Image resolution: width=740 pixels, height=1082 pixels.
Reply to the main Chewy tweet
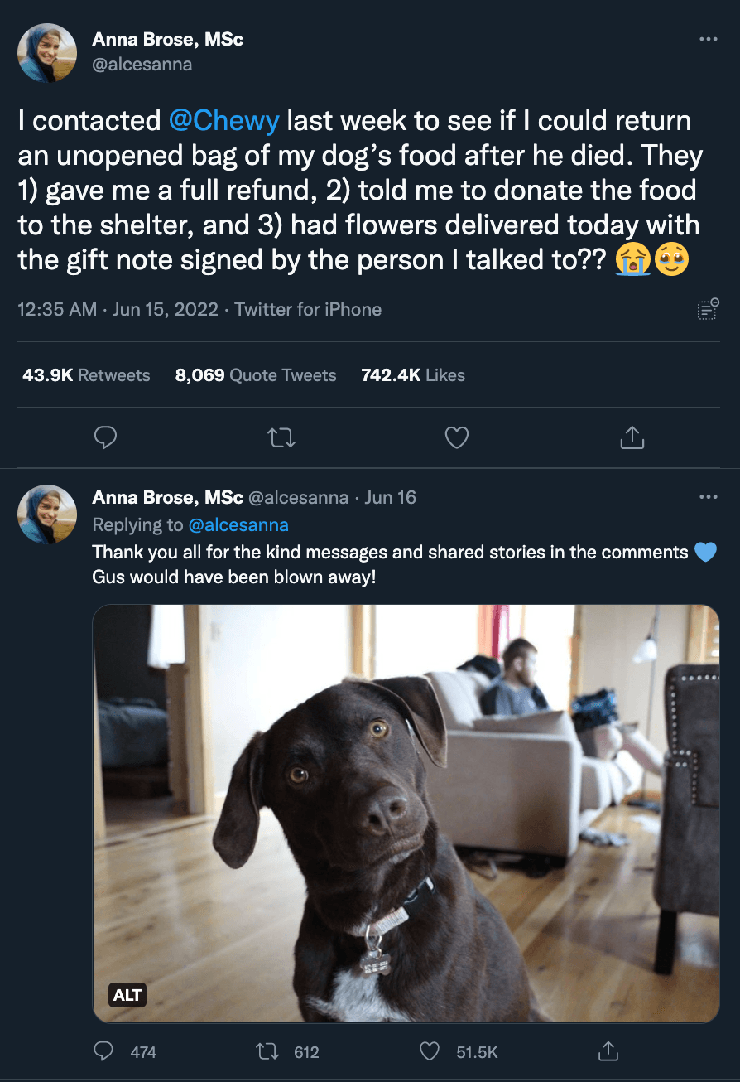point(105,437)
